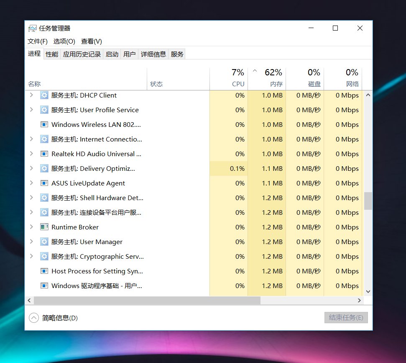The height and width of the screenshot is (363, 406).
Task: Select the Runtime Broker name text
Action: 75,227
